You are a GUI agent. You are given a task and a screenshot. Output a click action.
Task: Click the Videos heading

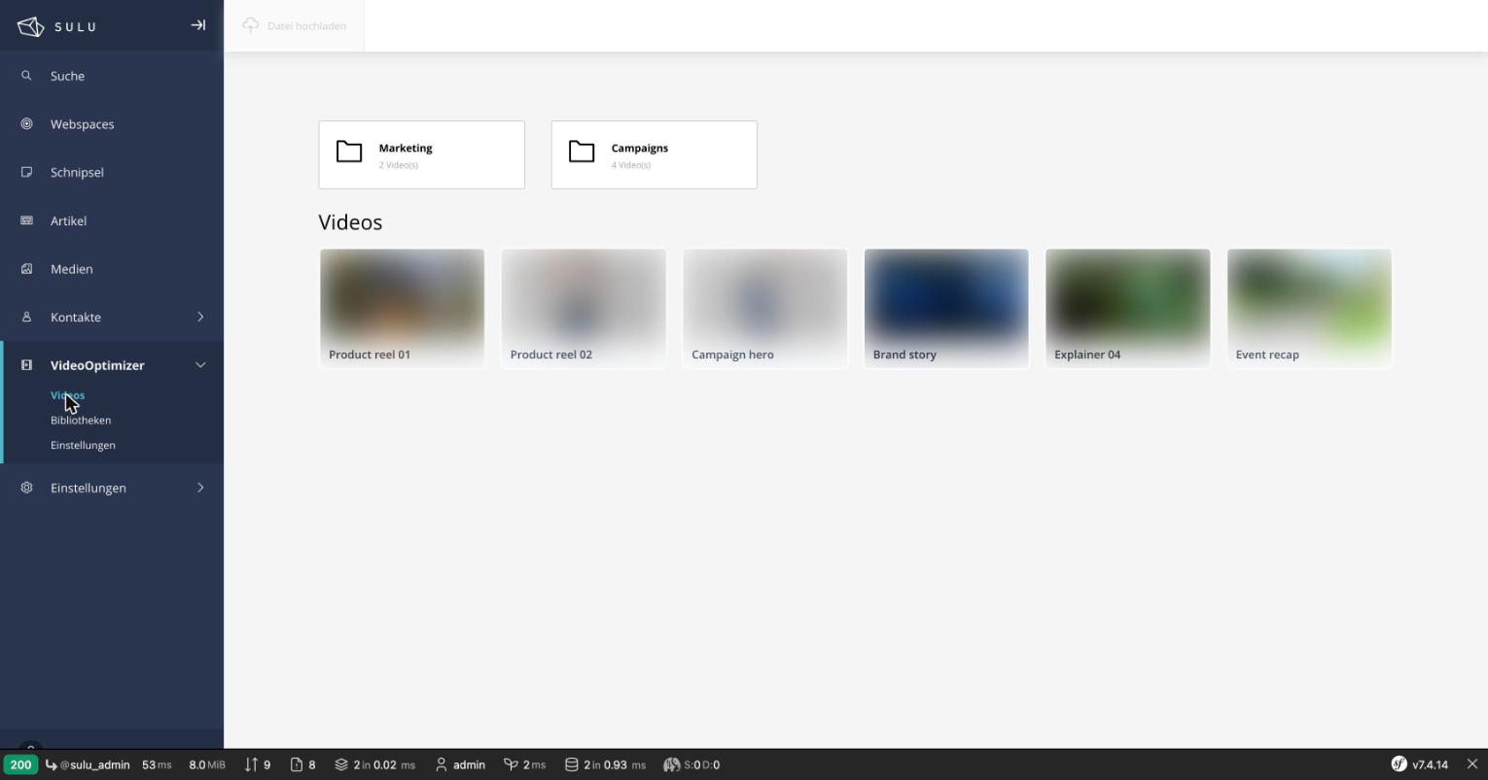click(350, 222)
